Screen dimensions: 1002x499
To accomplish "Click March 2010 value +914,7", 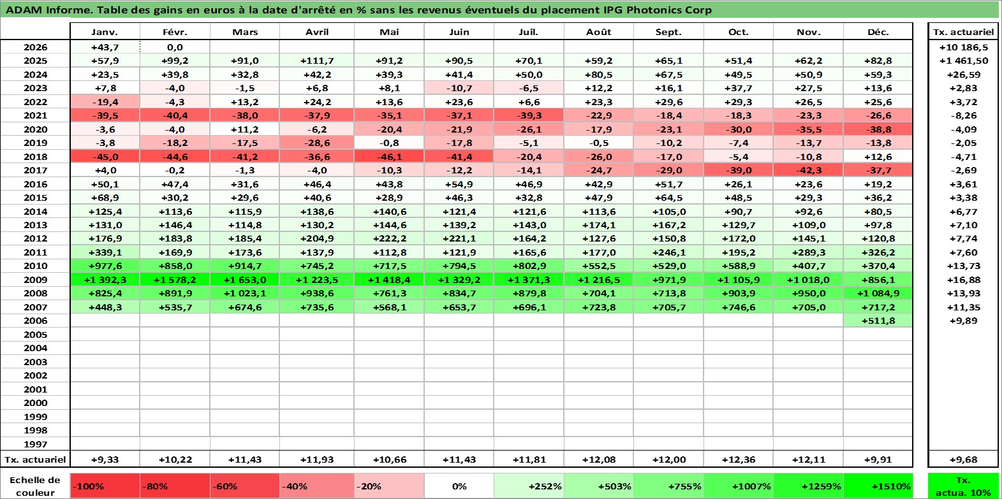I will point(245,266).
